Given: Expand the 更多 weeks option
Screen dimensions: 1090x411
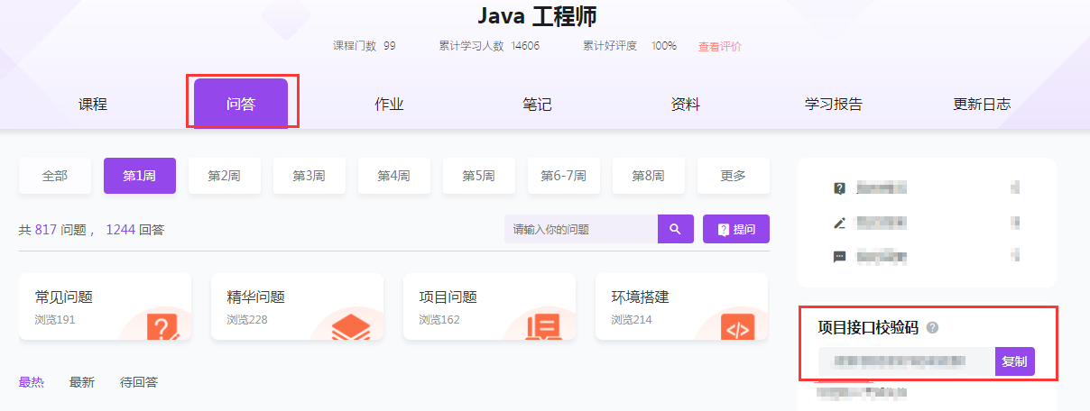Looking at the screenshot, I should coord(734,176).
